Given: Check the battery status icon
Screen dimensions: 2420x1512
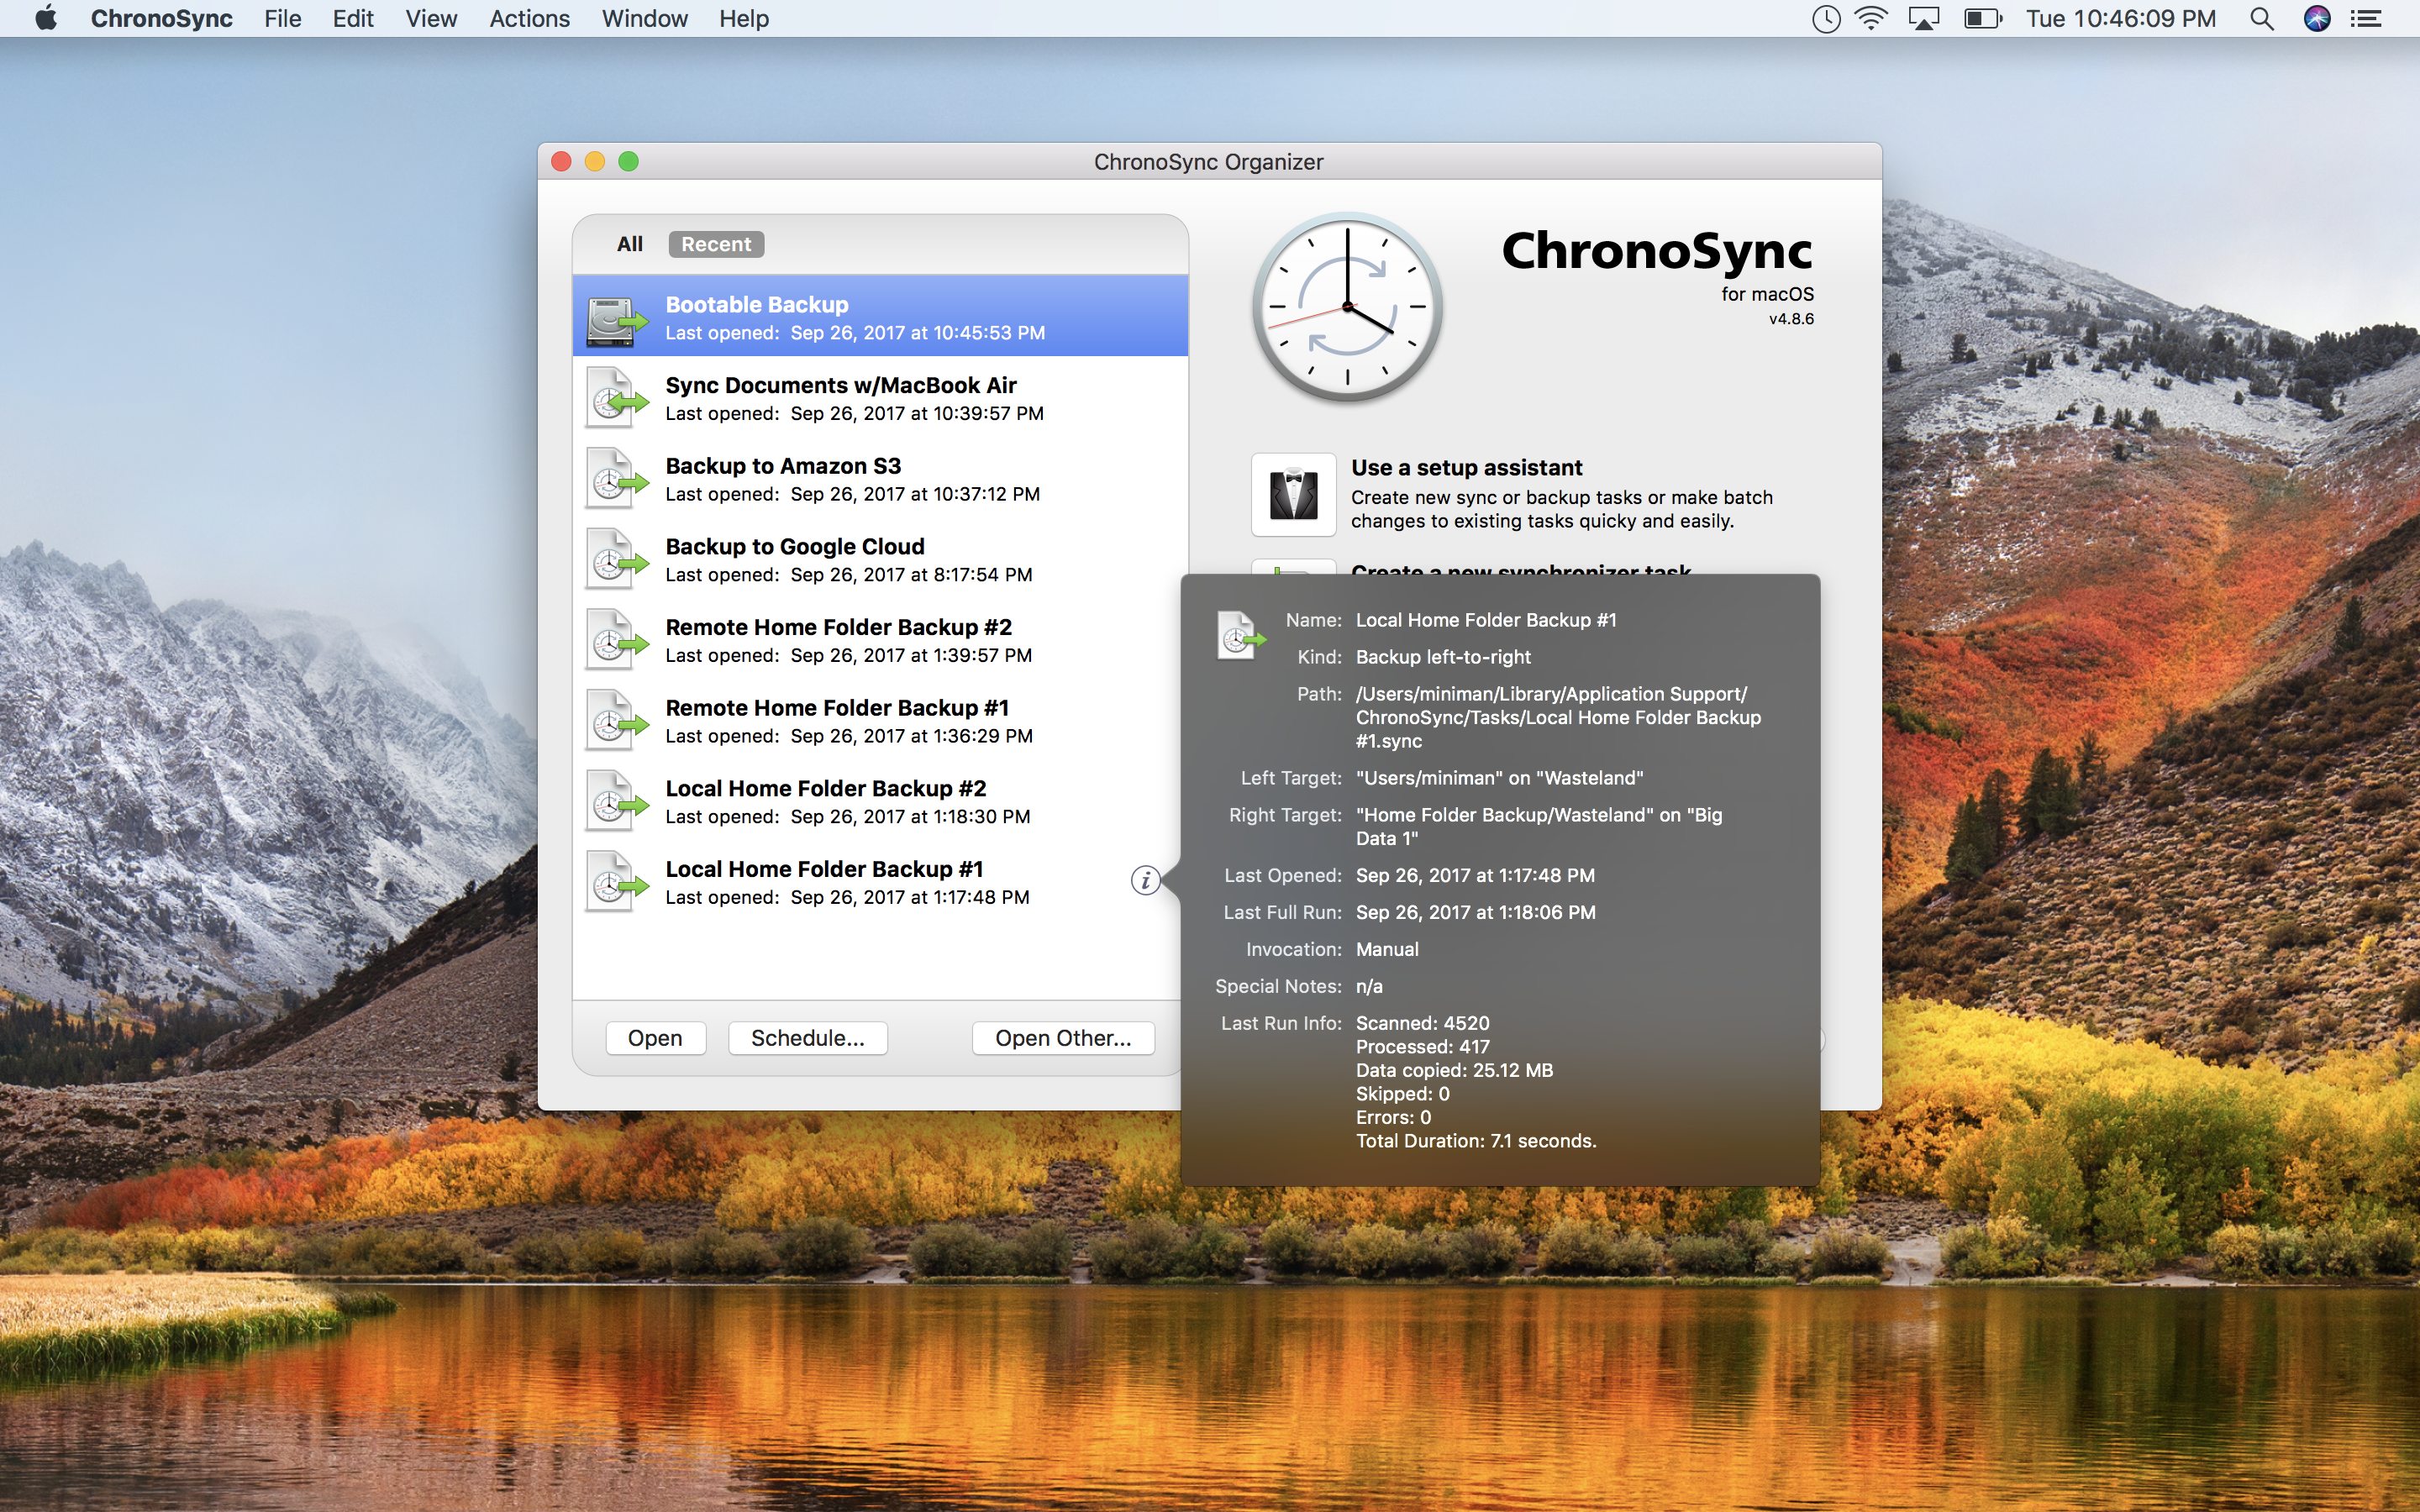Looking at the screenshot, I should click(1983, 18).
